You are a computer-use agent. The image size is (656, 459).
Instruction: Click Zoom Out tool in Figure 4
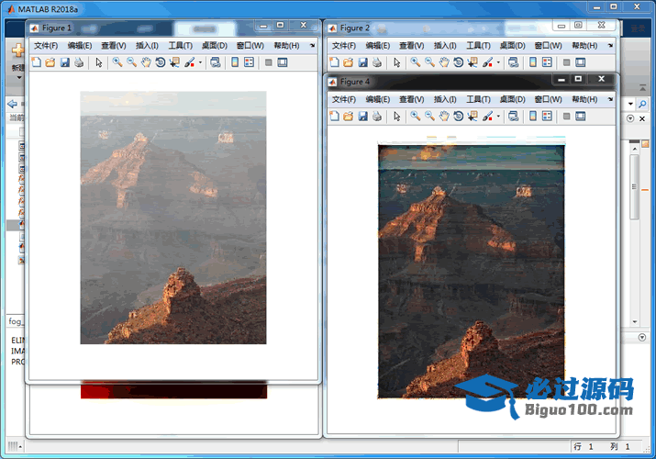[x=429, y=117]
